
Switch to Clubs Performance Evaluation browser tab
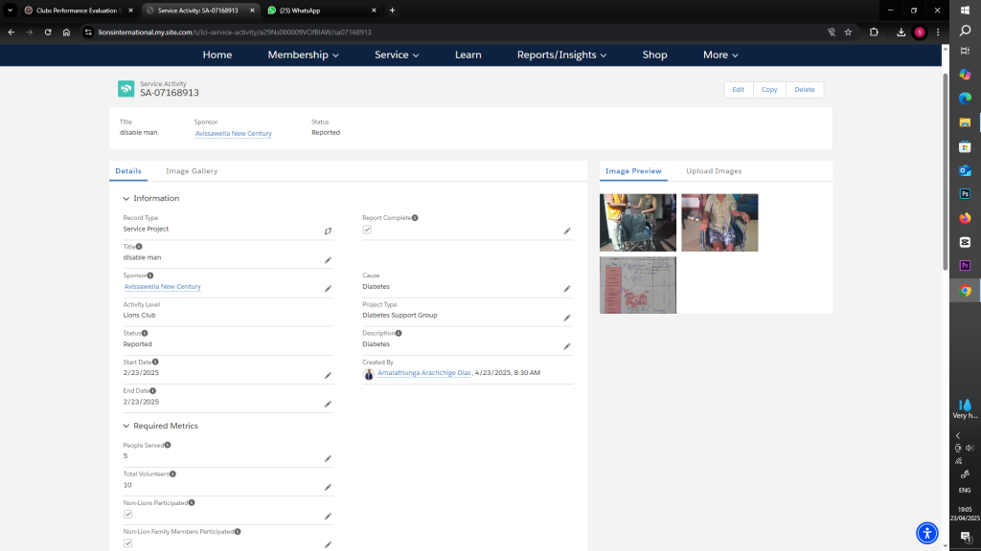click(77, 11)
